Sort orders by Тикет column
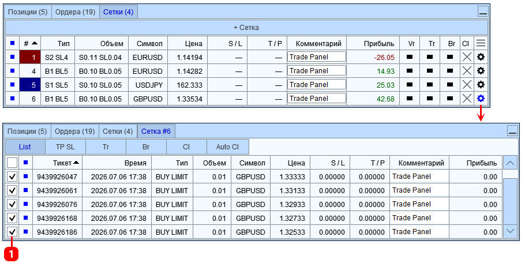Image resolution: width=525 pixels, height=267 pixels. [x=57, y=163]
